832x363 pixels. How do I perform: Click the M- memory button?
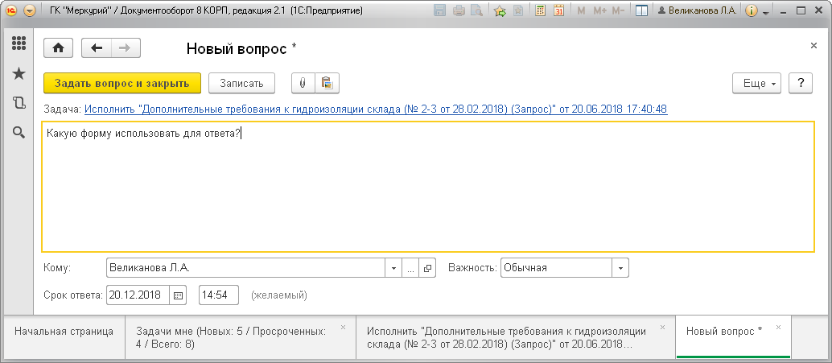click(618, 10)
